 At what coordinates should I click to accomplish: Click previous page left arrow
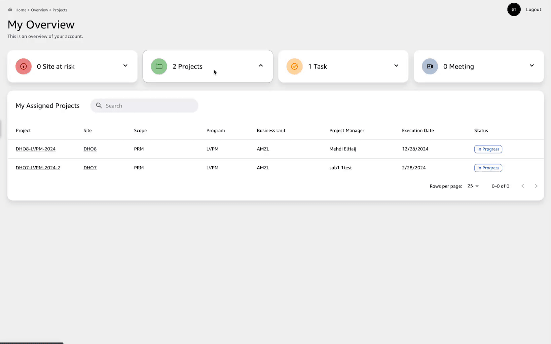pyautogui.click(x=523, y=186)
